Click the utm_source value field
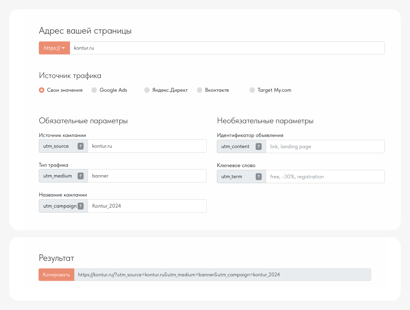 click(x=147, y=146)
